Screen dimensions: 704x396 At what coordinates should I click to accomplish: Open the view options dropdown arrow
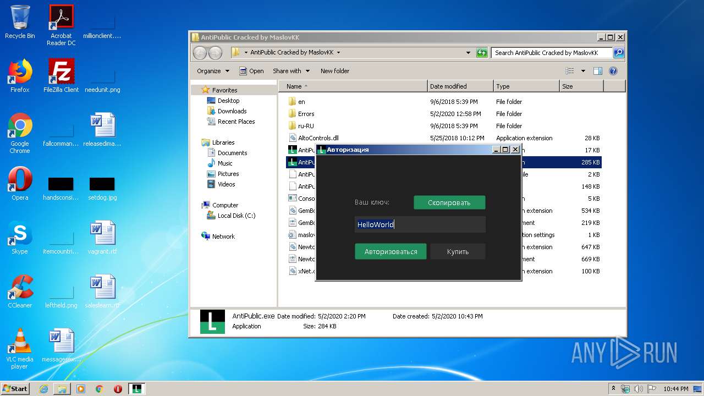click(583, 71)
